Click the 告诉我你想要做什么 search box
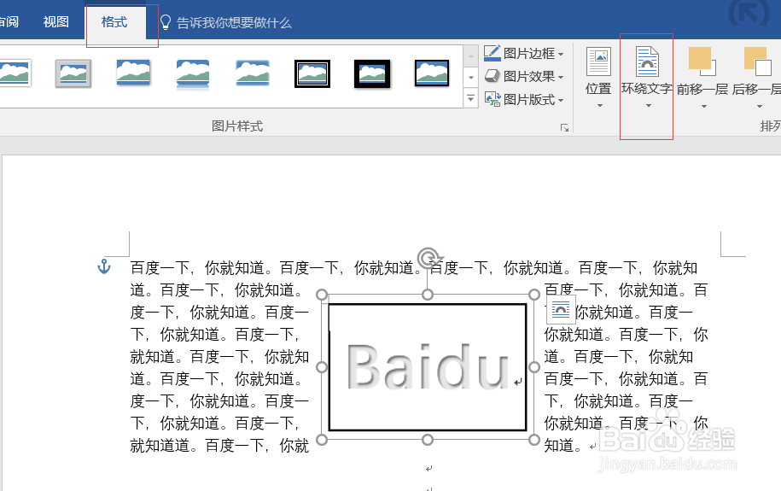The image size is (781, 491). click(x=234, y=23)
